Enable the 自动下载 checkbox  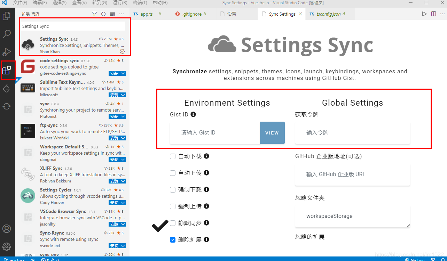173,156
